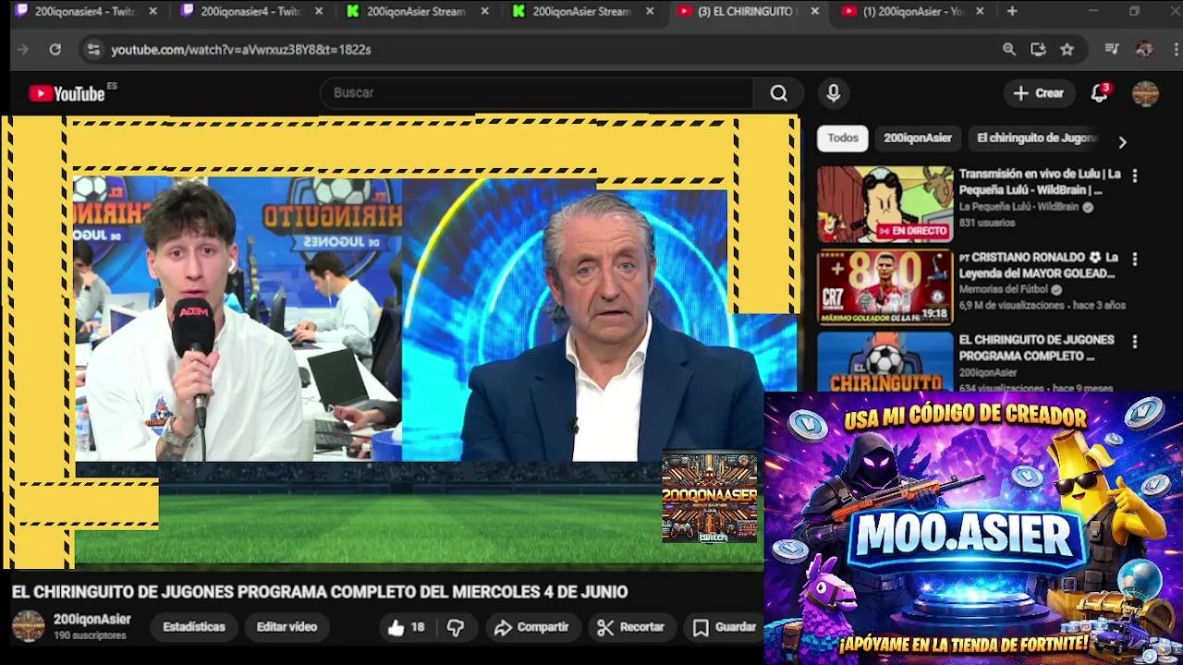Image resolution: width=1183 pixels, height=665 pixels.
Task: Open El Chiringuito recommended video thumbnail
Action: click(884, 362)
